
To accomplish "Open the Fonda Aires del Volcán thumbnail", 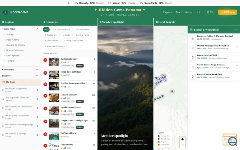I will (x=54, y=75).
